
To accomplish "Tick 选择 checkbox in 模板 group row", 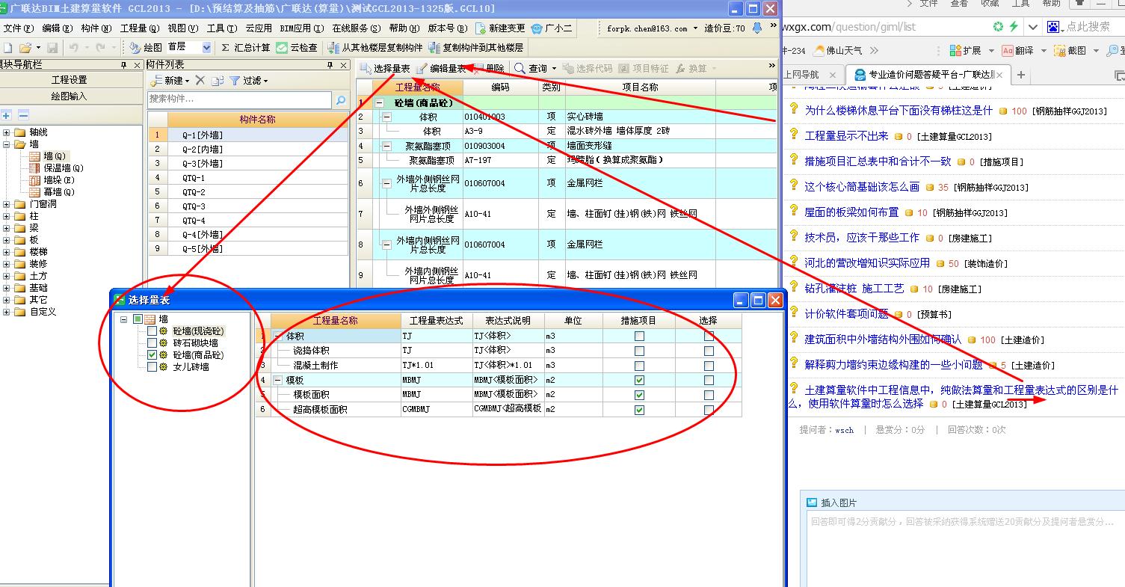I will point(709,380).
